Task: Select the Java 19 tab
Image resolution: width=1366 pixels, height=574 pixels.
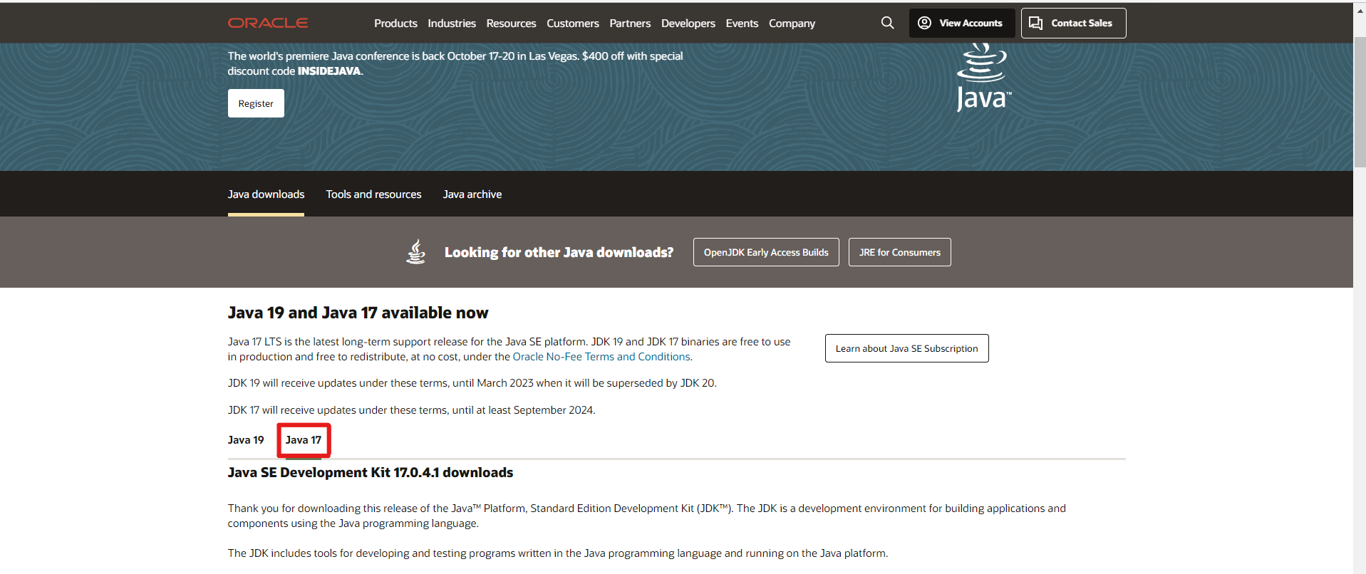Action: coord(246,440)
